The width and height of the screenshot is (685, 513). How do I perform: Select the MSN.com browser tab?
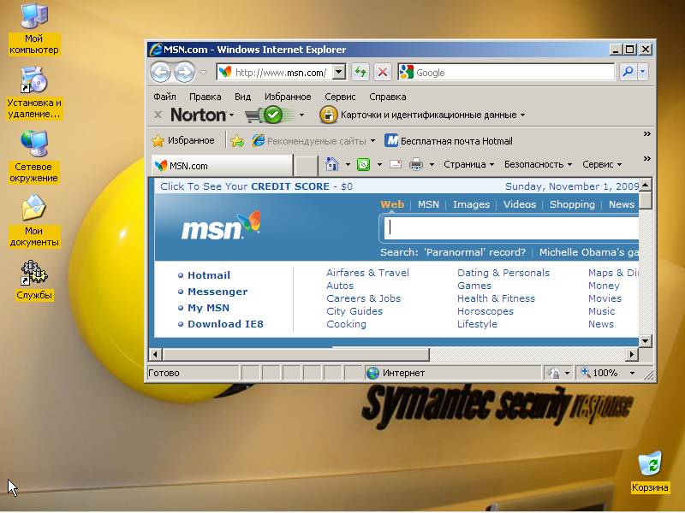(222, 166)
